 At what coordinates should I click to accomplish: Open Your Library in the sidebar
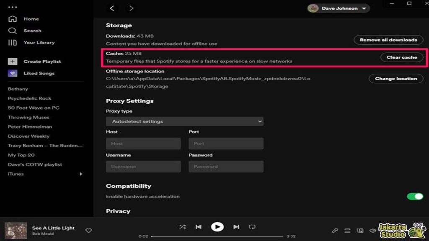(x=39, y=42)
